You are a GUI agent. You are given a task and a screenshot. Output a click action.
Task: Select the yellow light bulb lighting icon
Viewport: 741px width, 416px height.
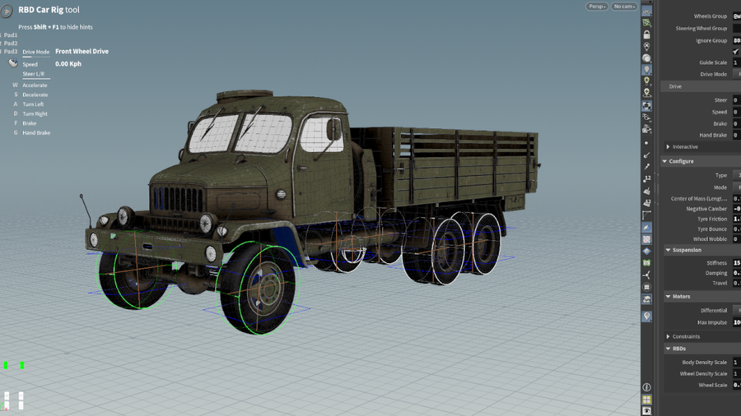pos(646,81)
